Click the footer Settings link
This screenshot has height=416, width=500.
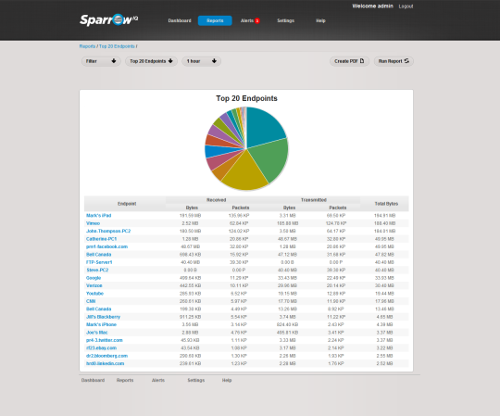point(196,380)
